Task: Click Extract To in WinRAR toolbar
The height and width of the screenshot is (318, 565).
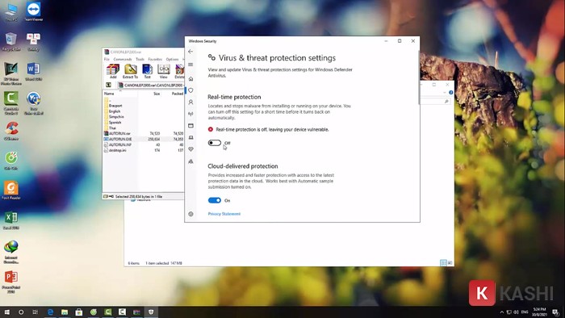Action: coord(130,71)
